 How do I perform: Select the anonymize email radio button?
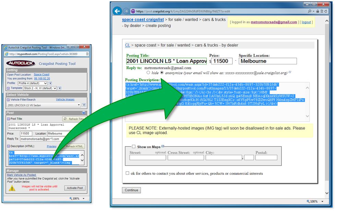coord(162,73)
